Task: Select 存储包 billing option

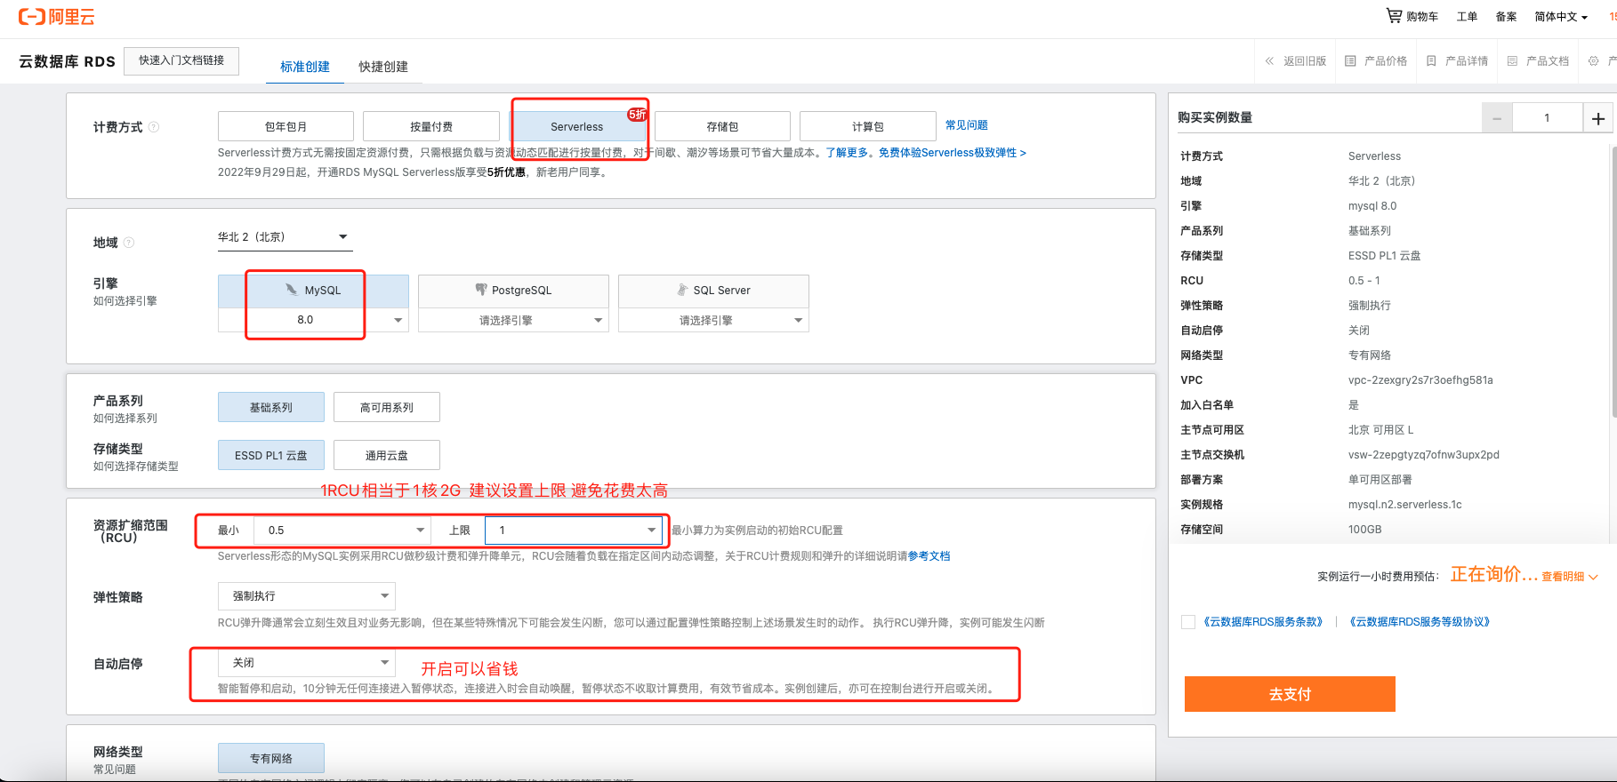Action: click(x=722, y=126)
